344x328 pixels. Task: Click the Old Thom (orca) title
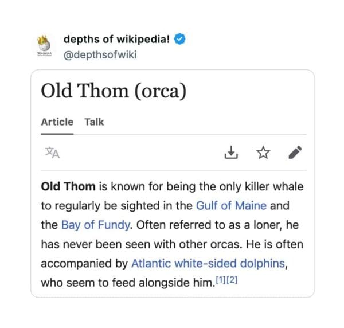point(114,91)
